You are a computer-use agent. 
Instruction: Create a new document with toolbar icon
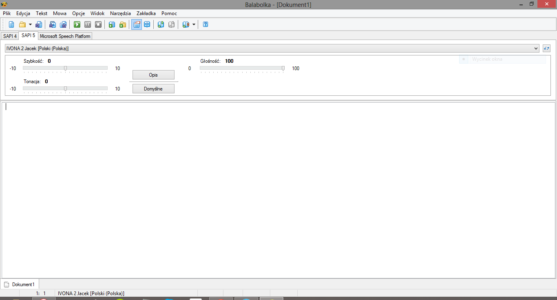pos(11,24)
